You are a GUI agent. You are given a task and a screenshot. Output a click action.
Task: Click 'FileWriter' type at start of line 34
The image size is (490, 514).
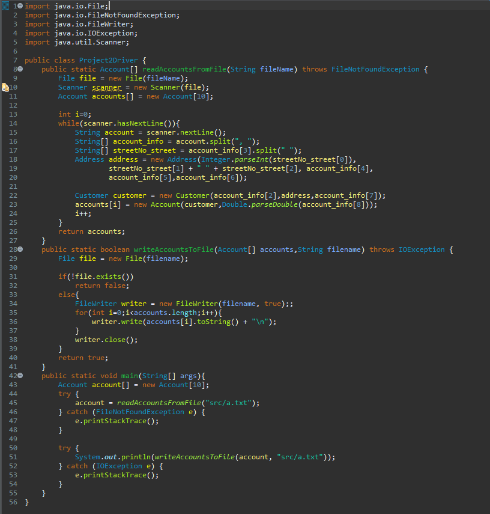[x=95, y=304]
